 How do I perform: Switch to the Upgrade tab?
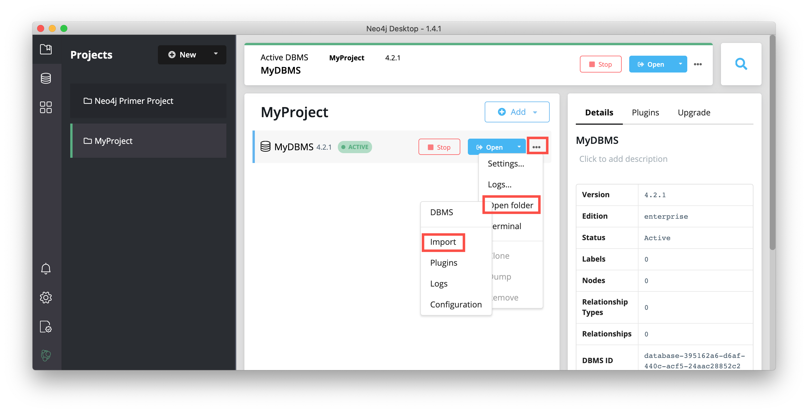694,112
